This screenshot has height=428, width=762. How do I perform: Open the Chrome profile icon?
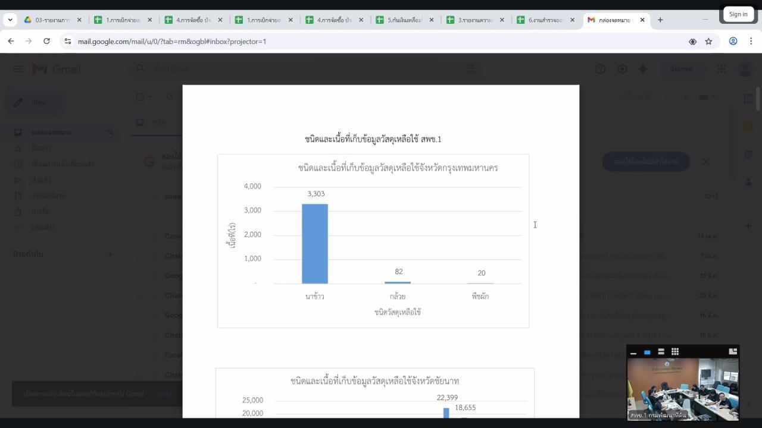click(733, 41)
